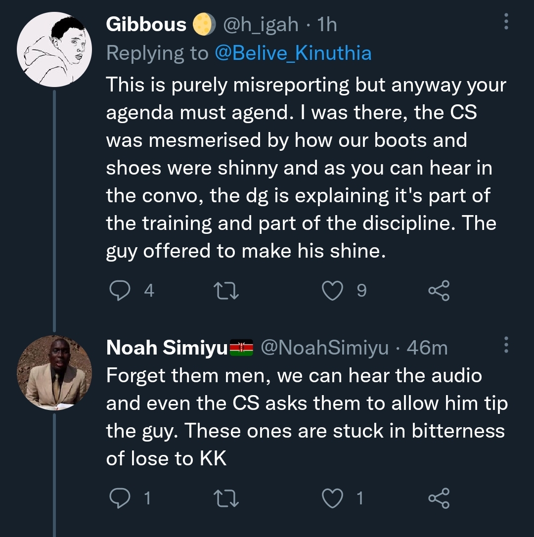Open more options on Noah Simiyu's tweet
This screenshot has width=534, height=537.
[x=506, y=345]
